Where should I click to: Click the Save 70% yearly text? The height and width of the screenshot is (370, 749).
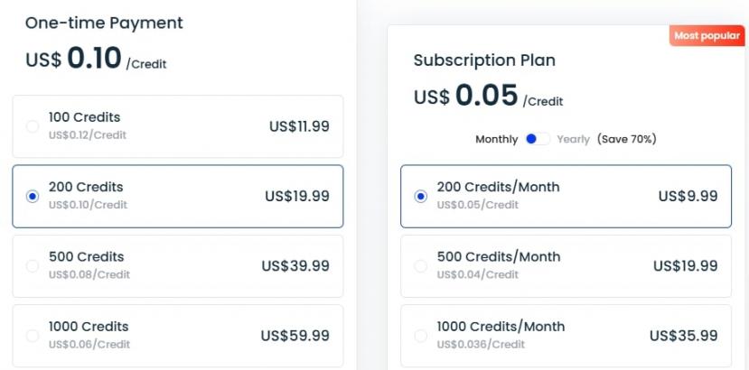626,139
